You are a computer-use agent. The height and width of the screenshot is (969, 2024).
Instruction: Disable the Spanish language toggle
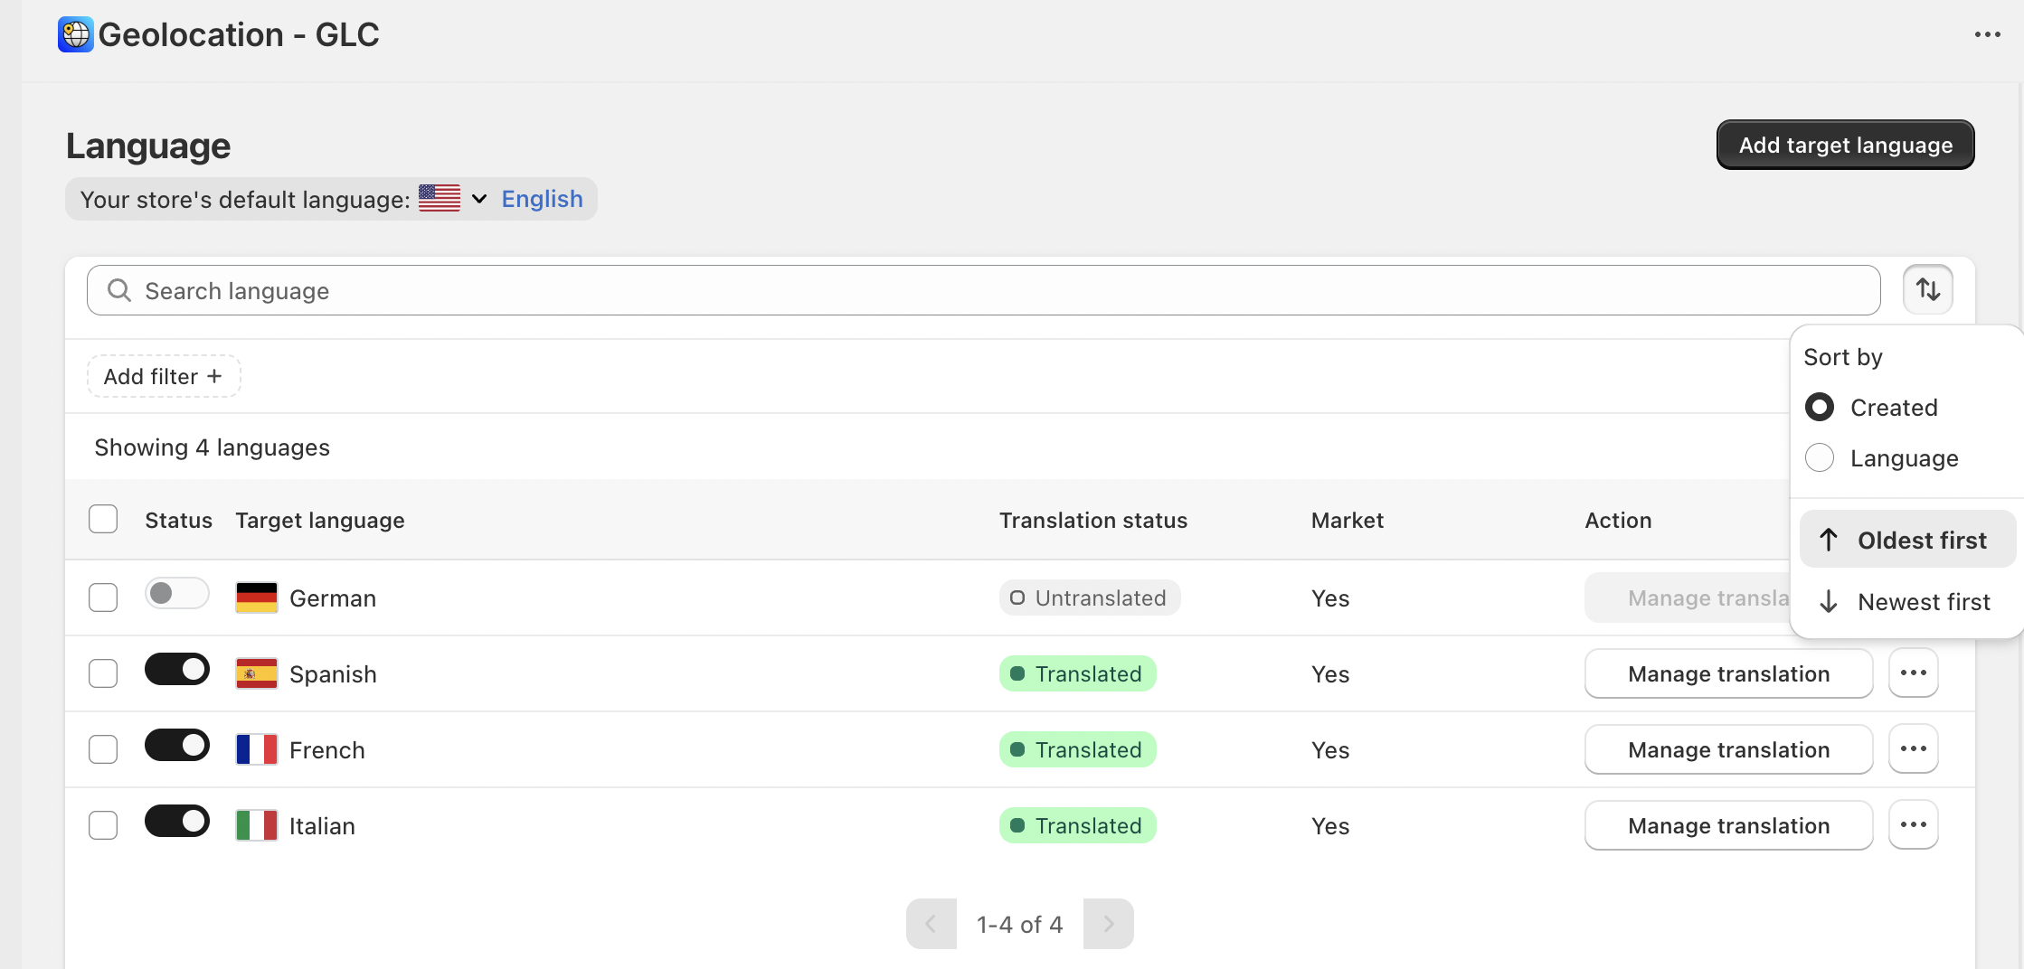pos(177,670)
